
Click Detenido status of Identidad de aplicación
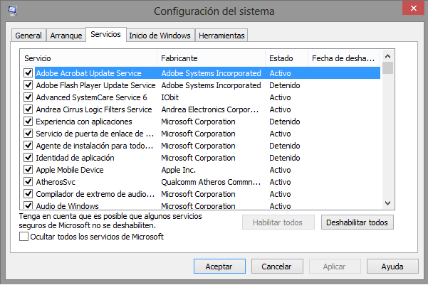click(284, 158)
